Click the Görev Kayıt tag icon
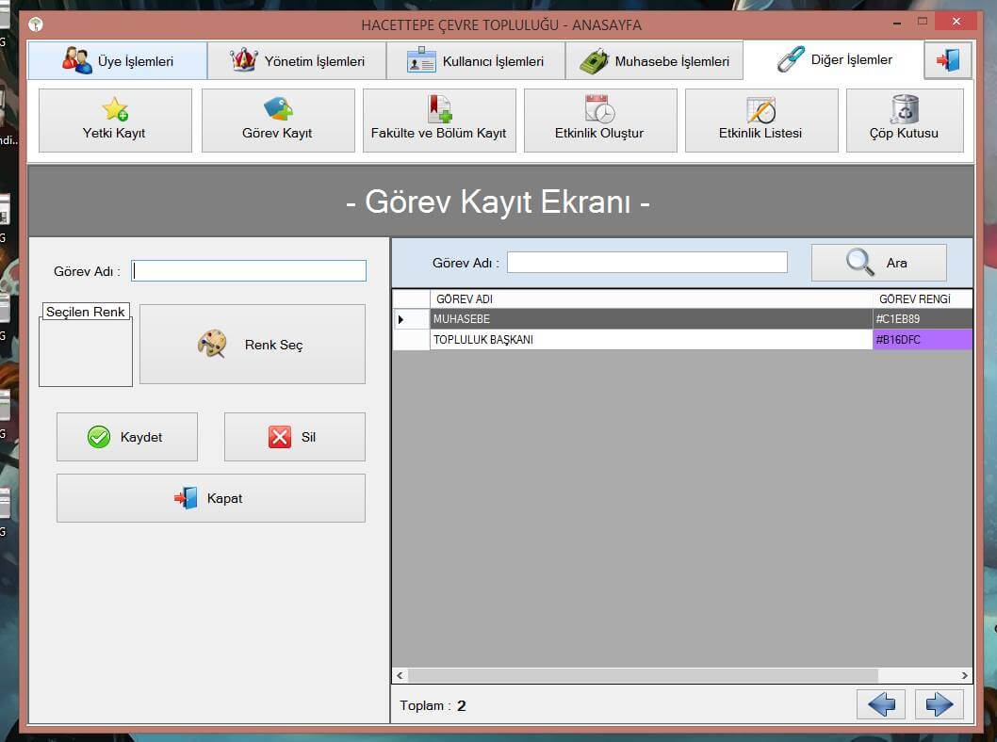The height and width of the screenshot is (742, 997). [277, 109]
